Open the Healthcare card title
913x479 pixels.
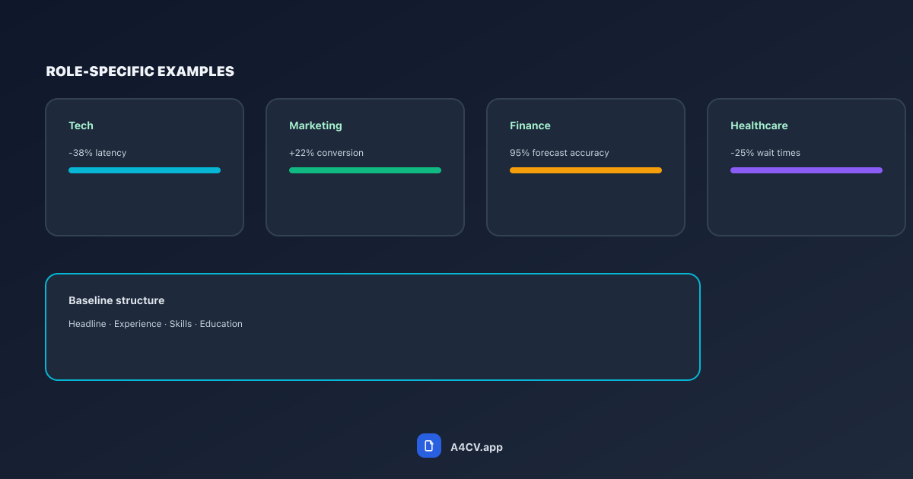pos(759,125)
